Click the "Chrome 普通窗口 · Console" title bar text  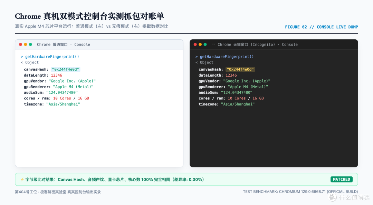pyautogui.click(x=64, y=45)
